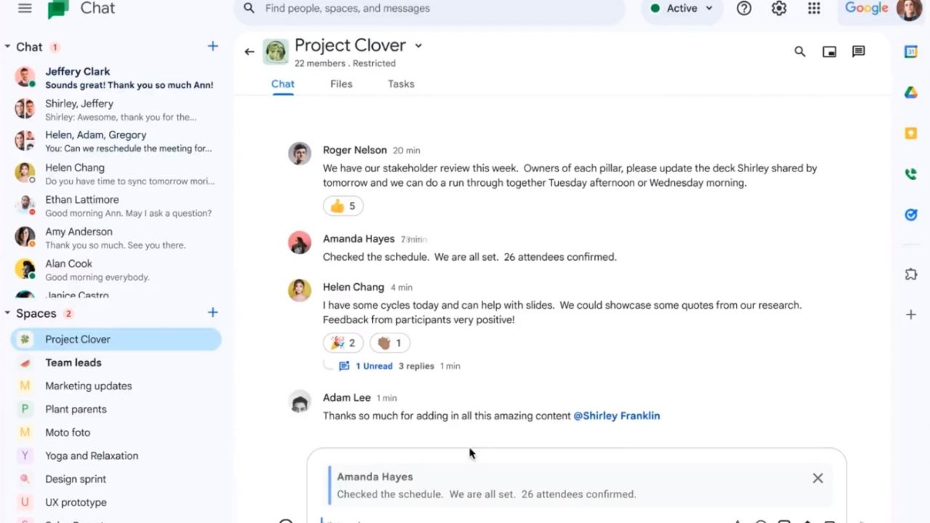930x523 pixels.
Task: Open Google Keep in the side panel
Action: (x=910, y=133)
